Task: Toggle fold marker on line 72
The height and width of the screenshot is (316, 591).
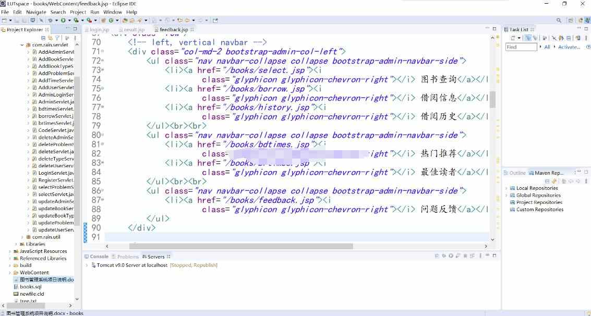Action: pos(103,60)
